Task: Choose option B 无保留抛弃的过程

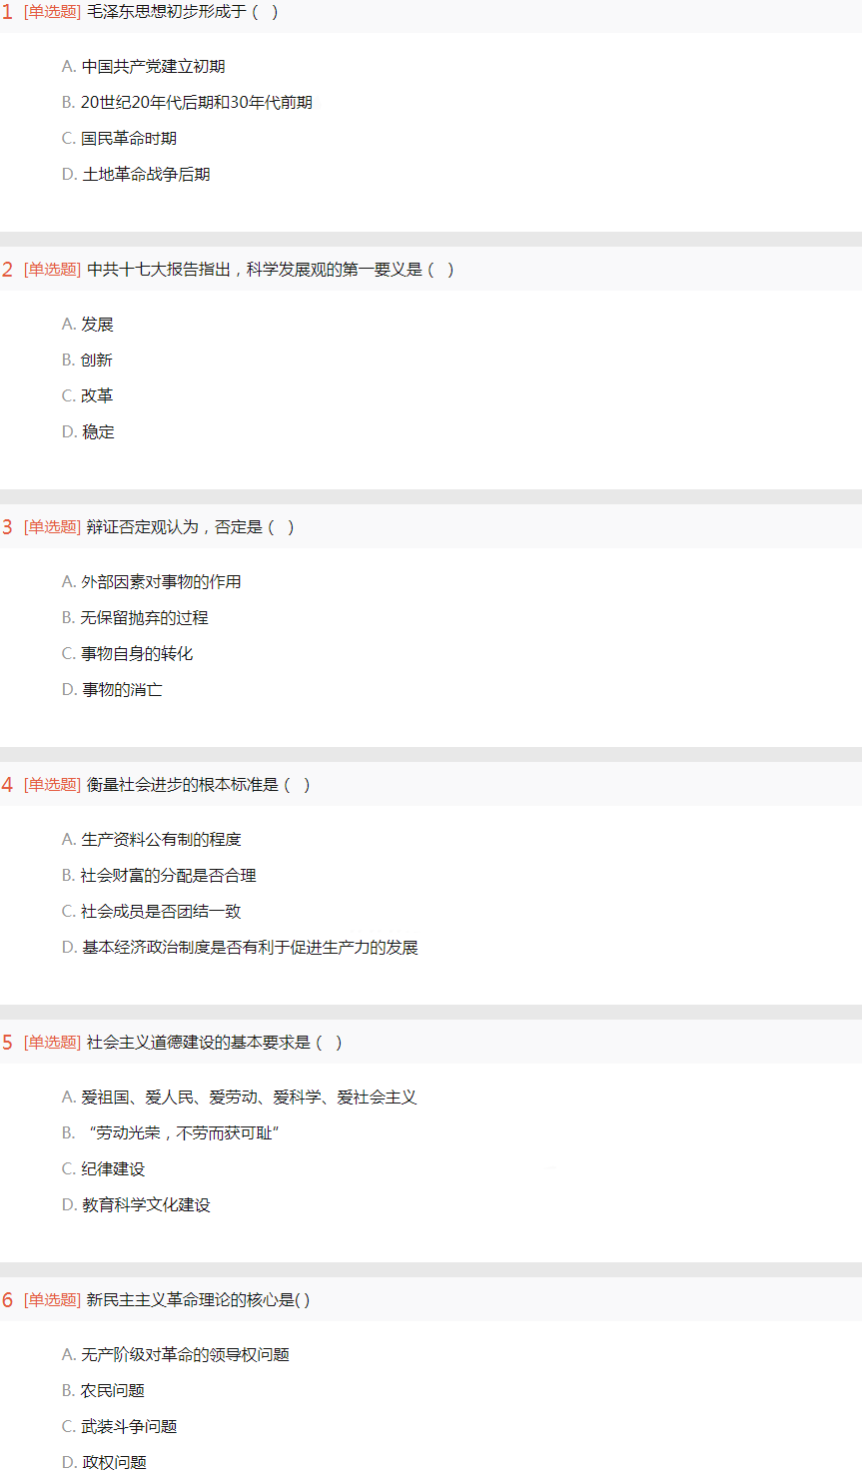Action: pyautogui.click(x=136, y=618)
